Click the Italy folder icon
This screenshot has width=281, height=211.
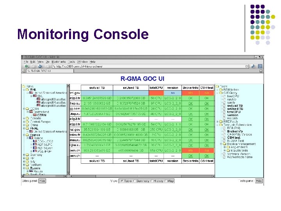coord(27,161)
